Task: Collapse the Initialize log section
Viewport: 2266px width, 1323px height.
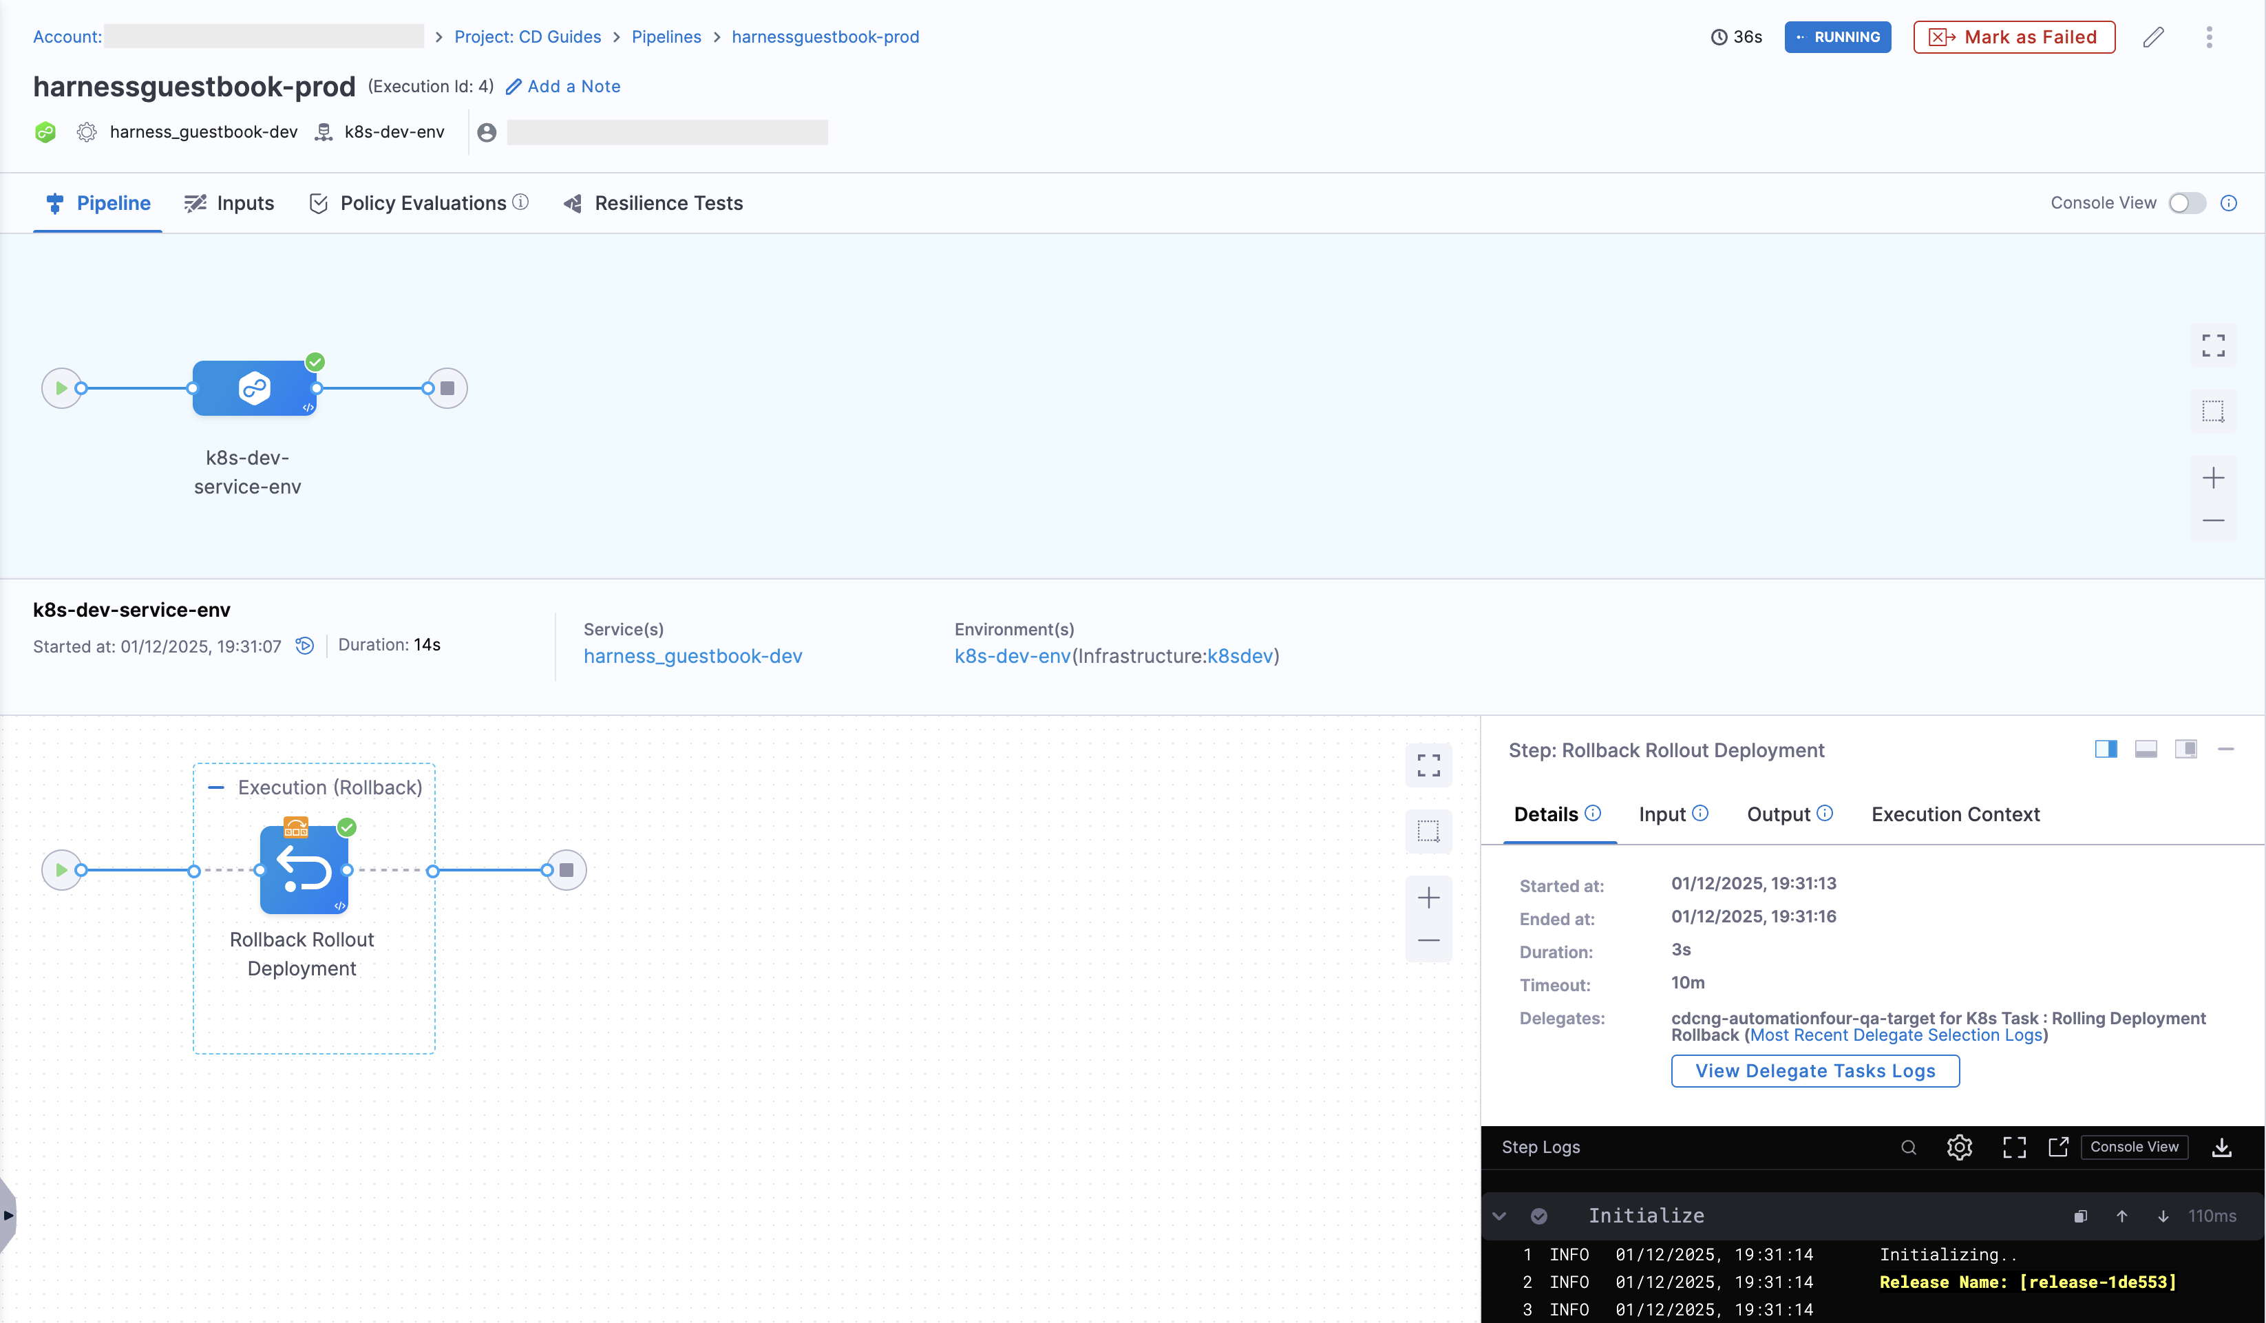Action: pyautogui.click(x=1499, y=1216)
